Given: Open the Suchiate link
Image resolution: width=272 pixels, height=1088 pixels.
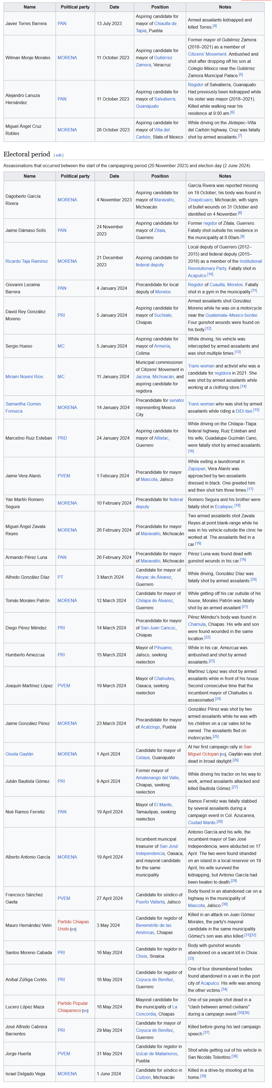Looking at the screenshot, I should pos(163,315).
